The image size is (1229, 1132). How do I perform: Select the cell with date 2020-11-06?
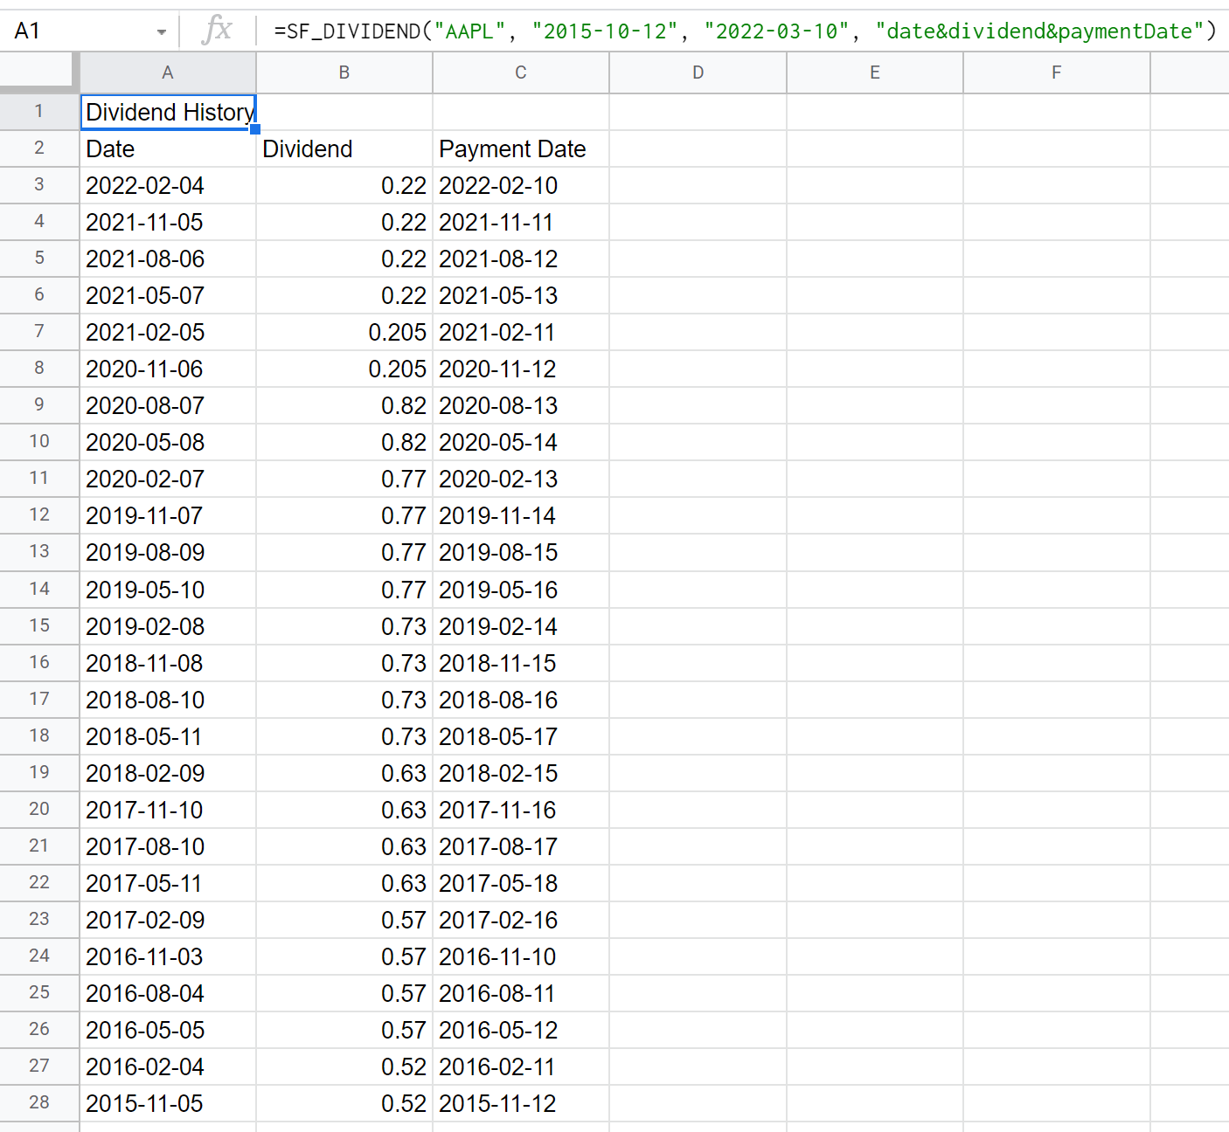pyautogui.click(x=168, y=369)
